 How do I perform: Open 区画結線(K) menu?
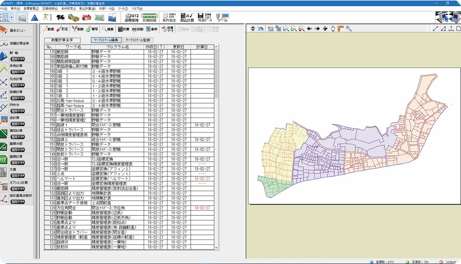(x=50, y=9)
